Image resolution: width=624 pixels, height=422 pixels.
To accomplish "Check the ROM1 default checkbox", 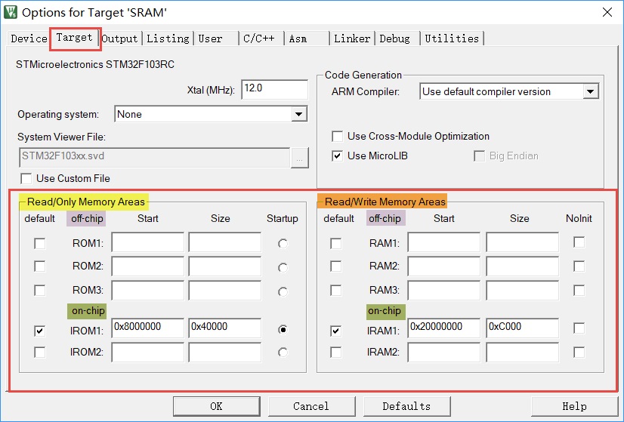I will 40,243.
